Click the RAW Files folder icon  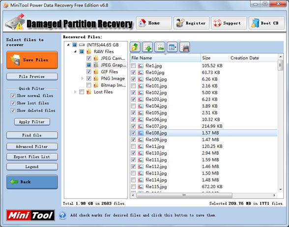click(x=89, y=52)
